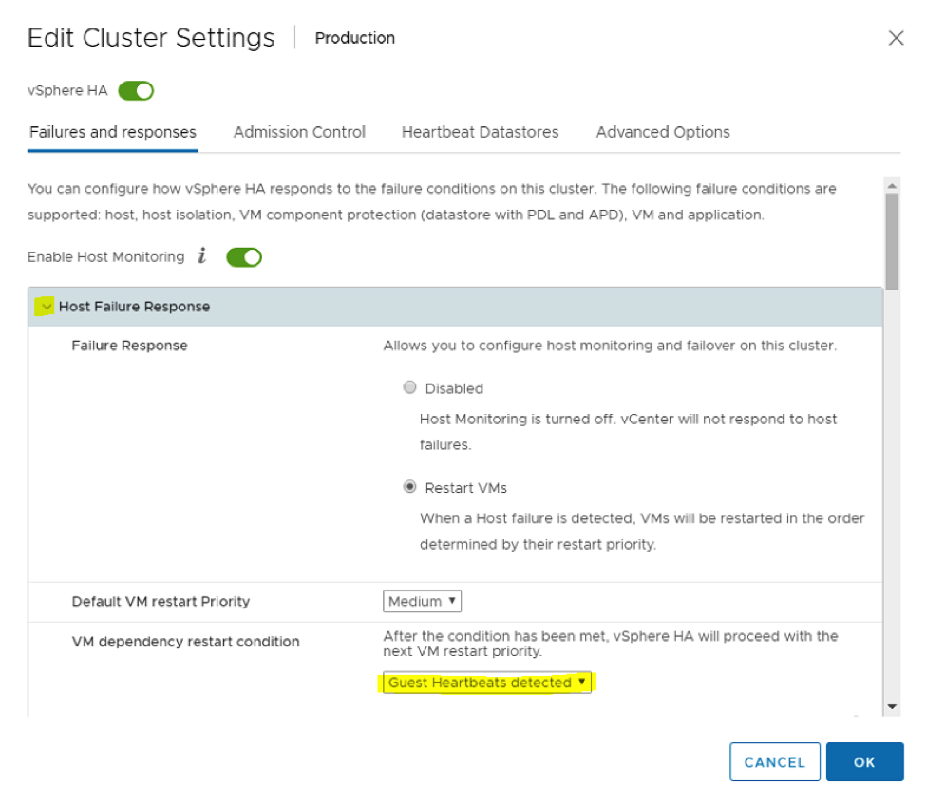Click the vertical scrollbar thumb
The image size is (926, 805).
[x=892, y=239]
